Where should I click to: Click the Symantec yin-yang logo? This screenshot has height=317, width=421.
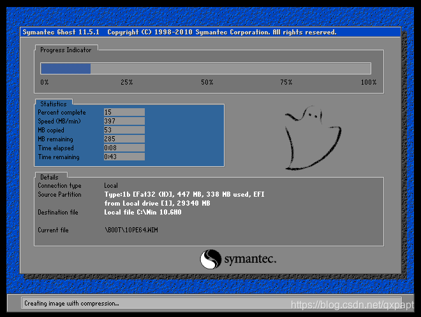211,259
